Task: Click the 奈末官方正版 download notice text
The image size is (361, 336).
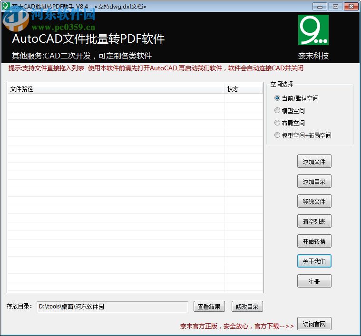Action: click(237, 326)
